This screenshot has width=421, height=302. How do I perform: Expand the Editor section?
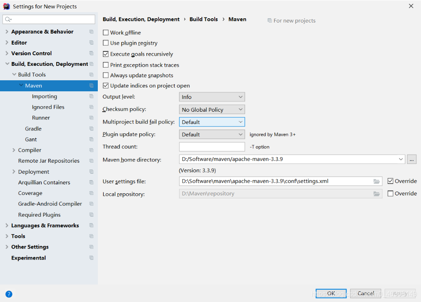pyautogui.click(x=7, y=42)
